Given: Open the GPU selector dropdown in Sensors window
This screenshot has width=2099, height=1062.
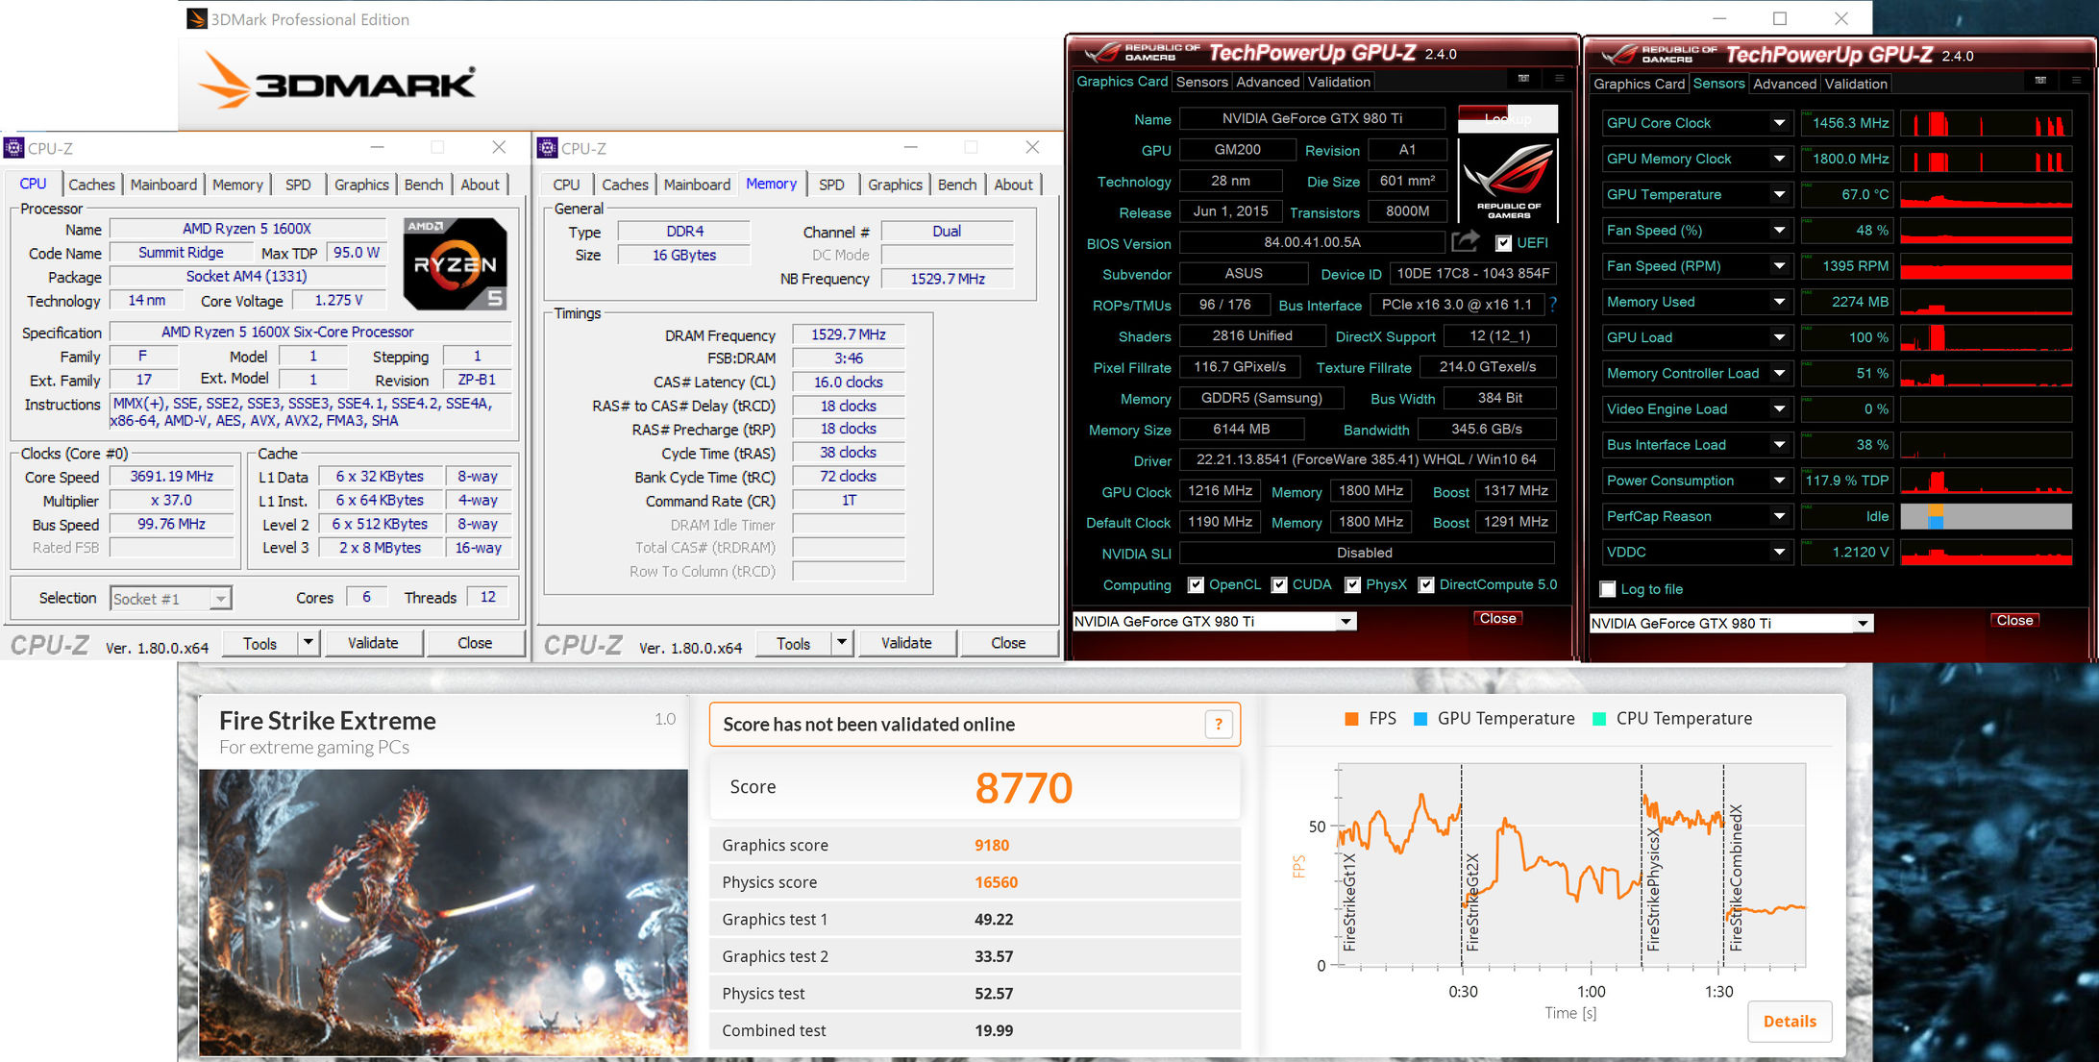Looking at the screenshot, I should [1863, 624].
